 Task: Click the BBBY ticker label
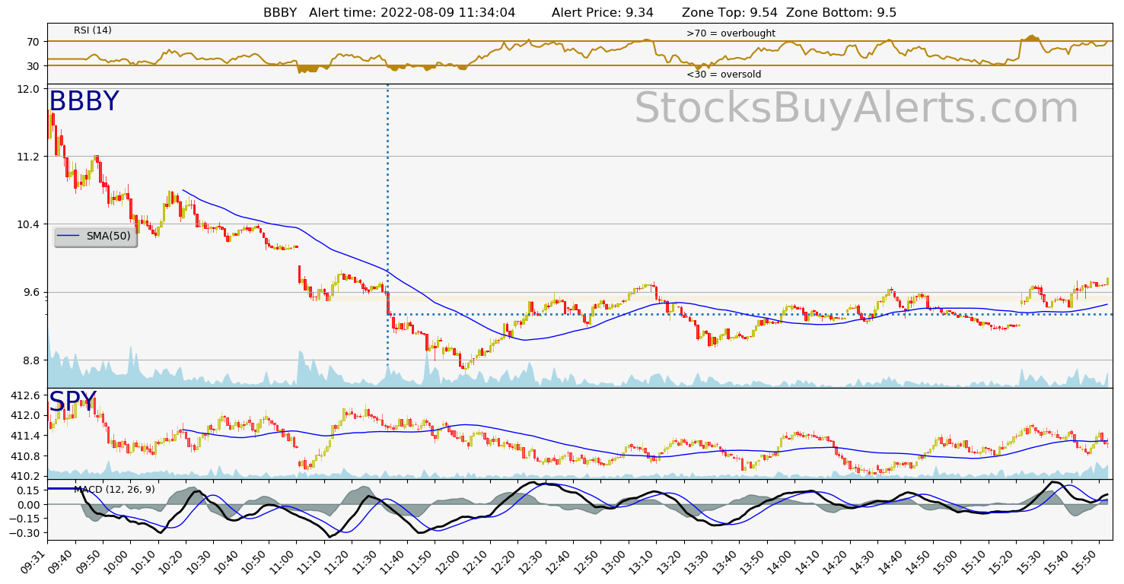pos(84,102)
